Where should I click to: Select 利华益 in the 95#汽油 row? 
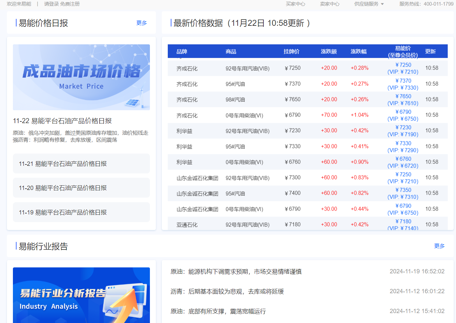tap(184, 147)
